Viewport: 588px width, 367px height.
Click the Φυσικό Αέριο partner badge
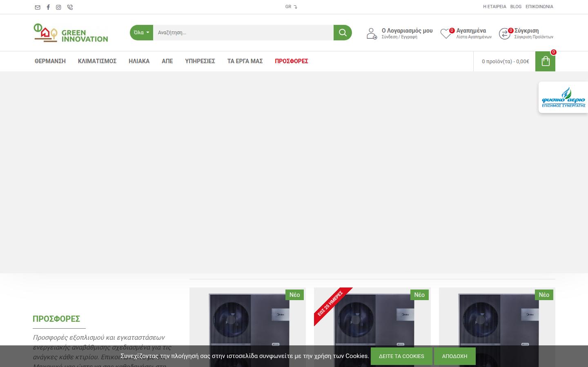[x=563, y=97]
